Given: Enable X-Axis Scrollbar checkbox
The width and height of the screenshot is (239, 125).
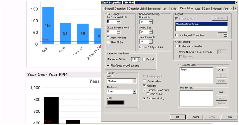Looking at the screenshot, I should (177, 46).
